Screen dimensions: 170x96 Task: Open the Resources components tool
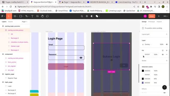(37, 16)
